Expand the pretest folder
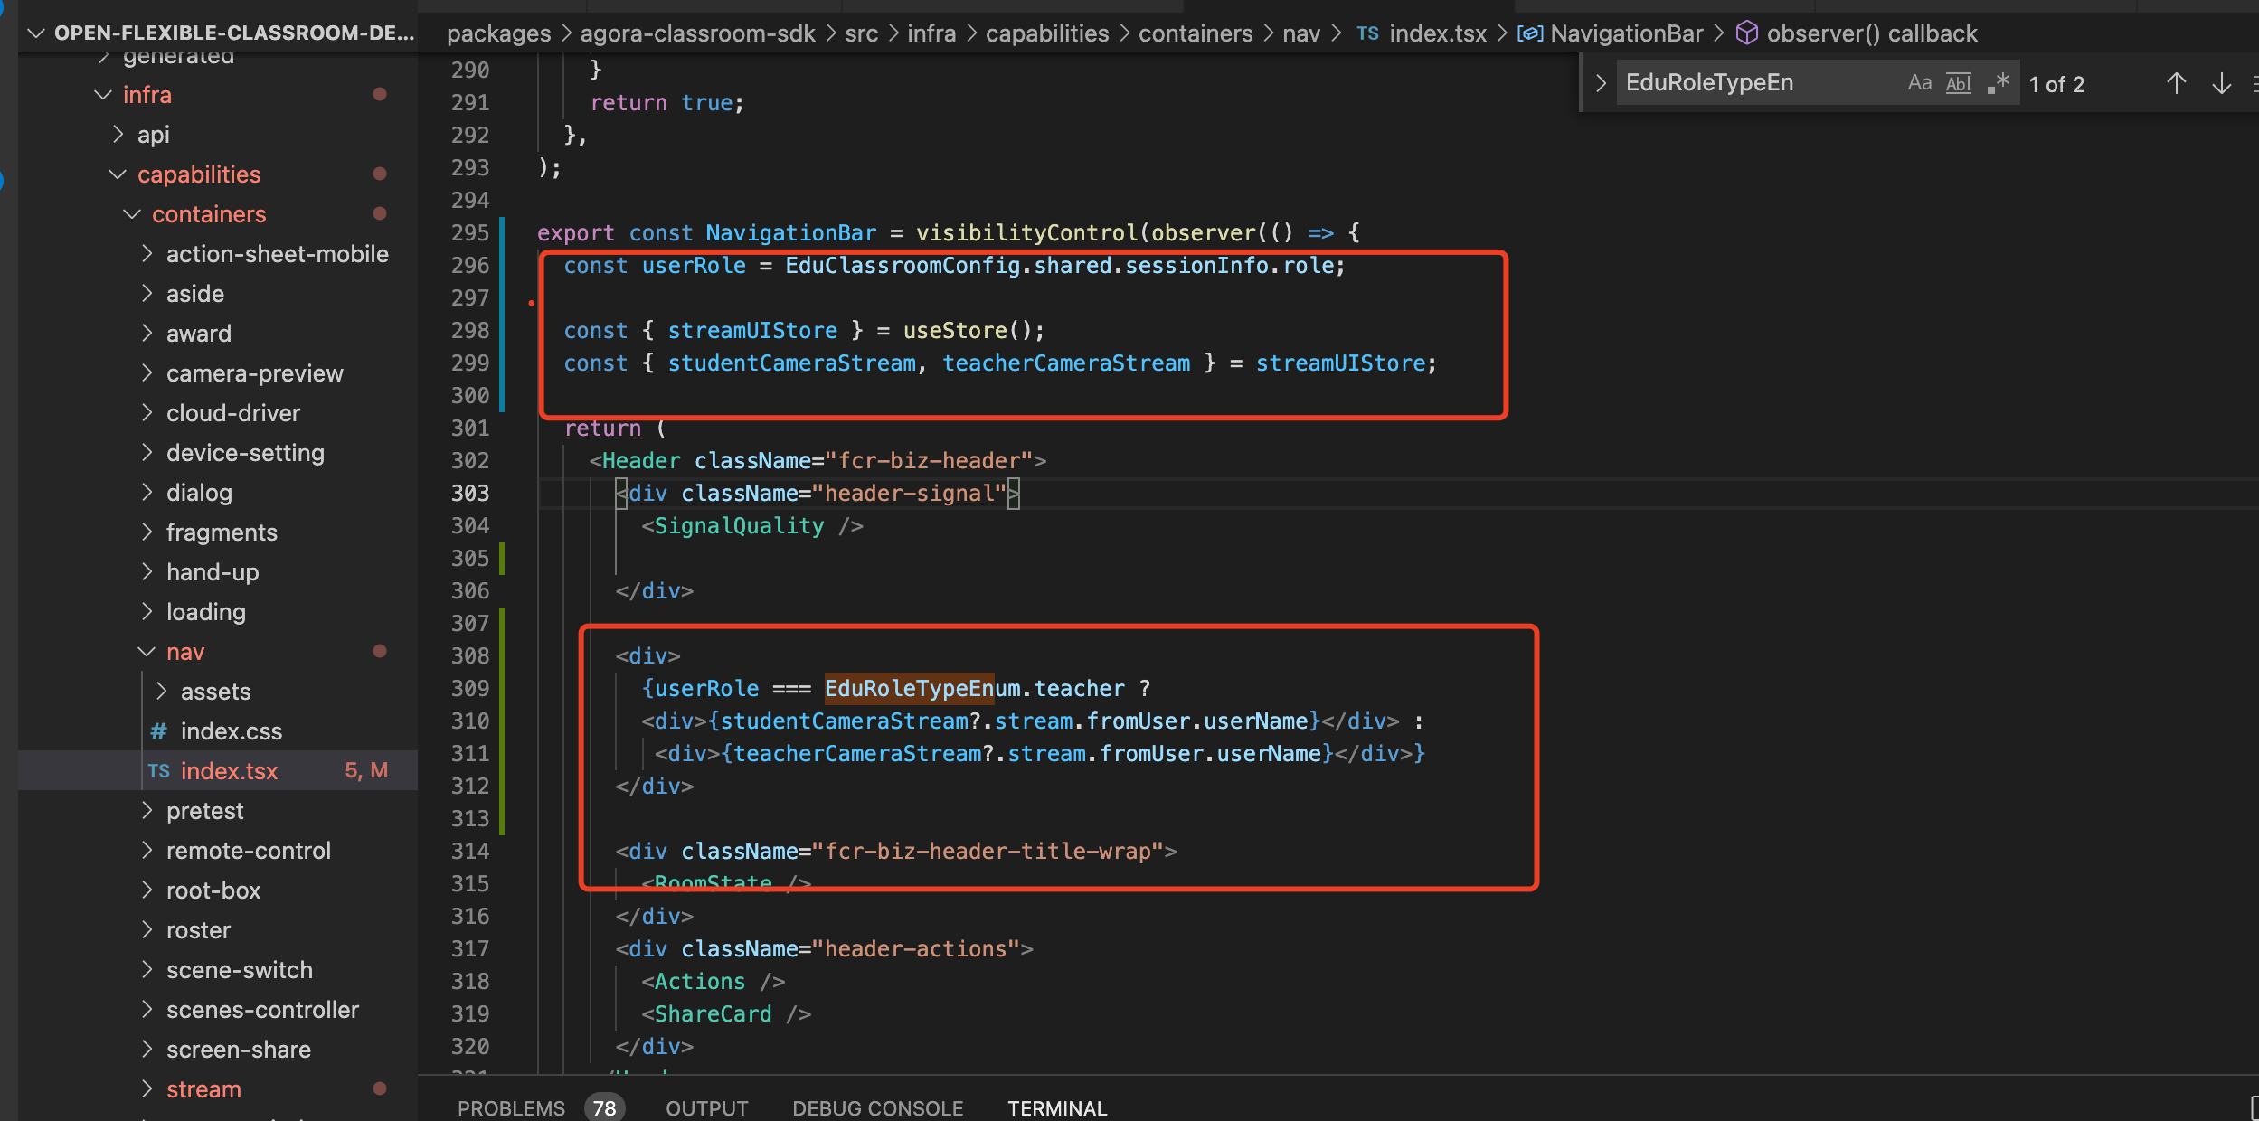This screenshot has height=1121, width=2259. [x=147, y=811]
